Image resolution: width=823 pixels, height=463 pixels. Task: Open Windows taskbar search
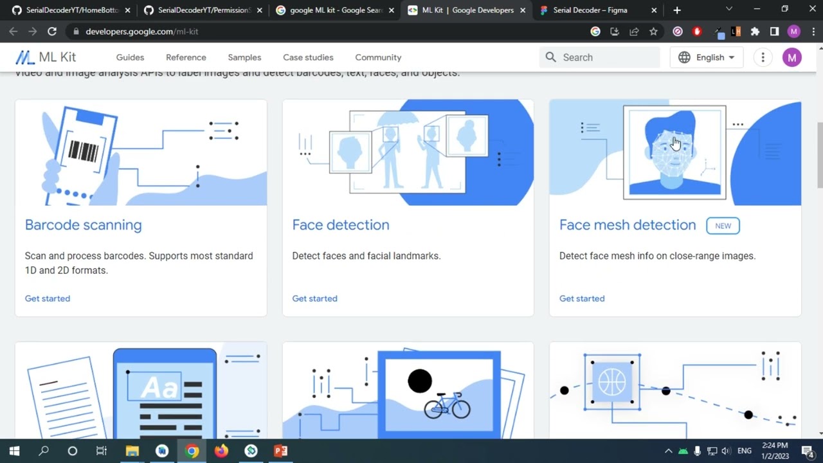point(44,451)
